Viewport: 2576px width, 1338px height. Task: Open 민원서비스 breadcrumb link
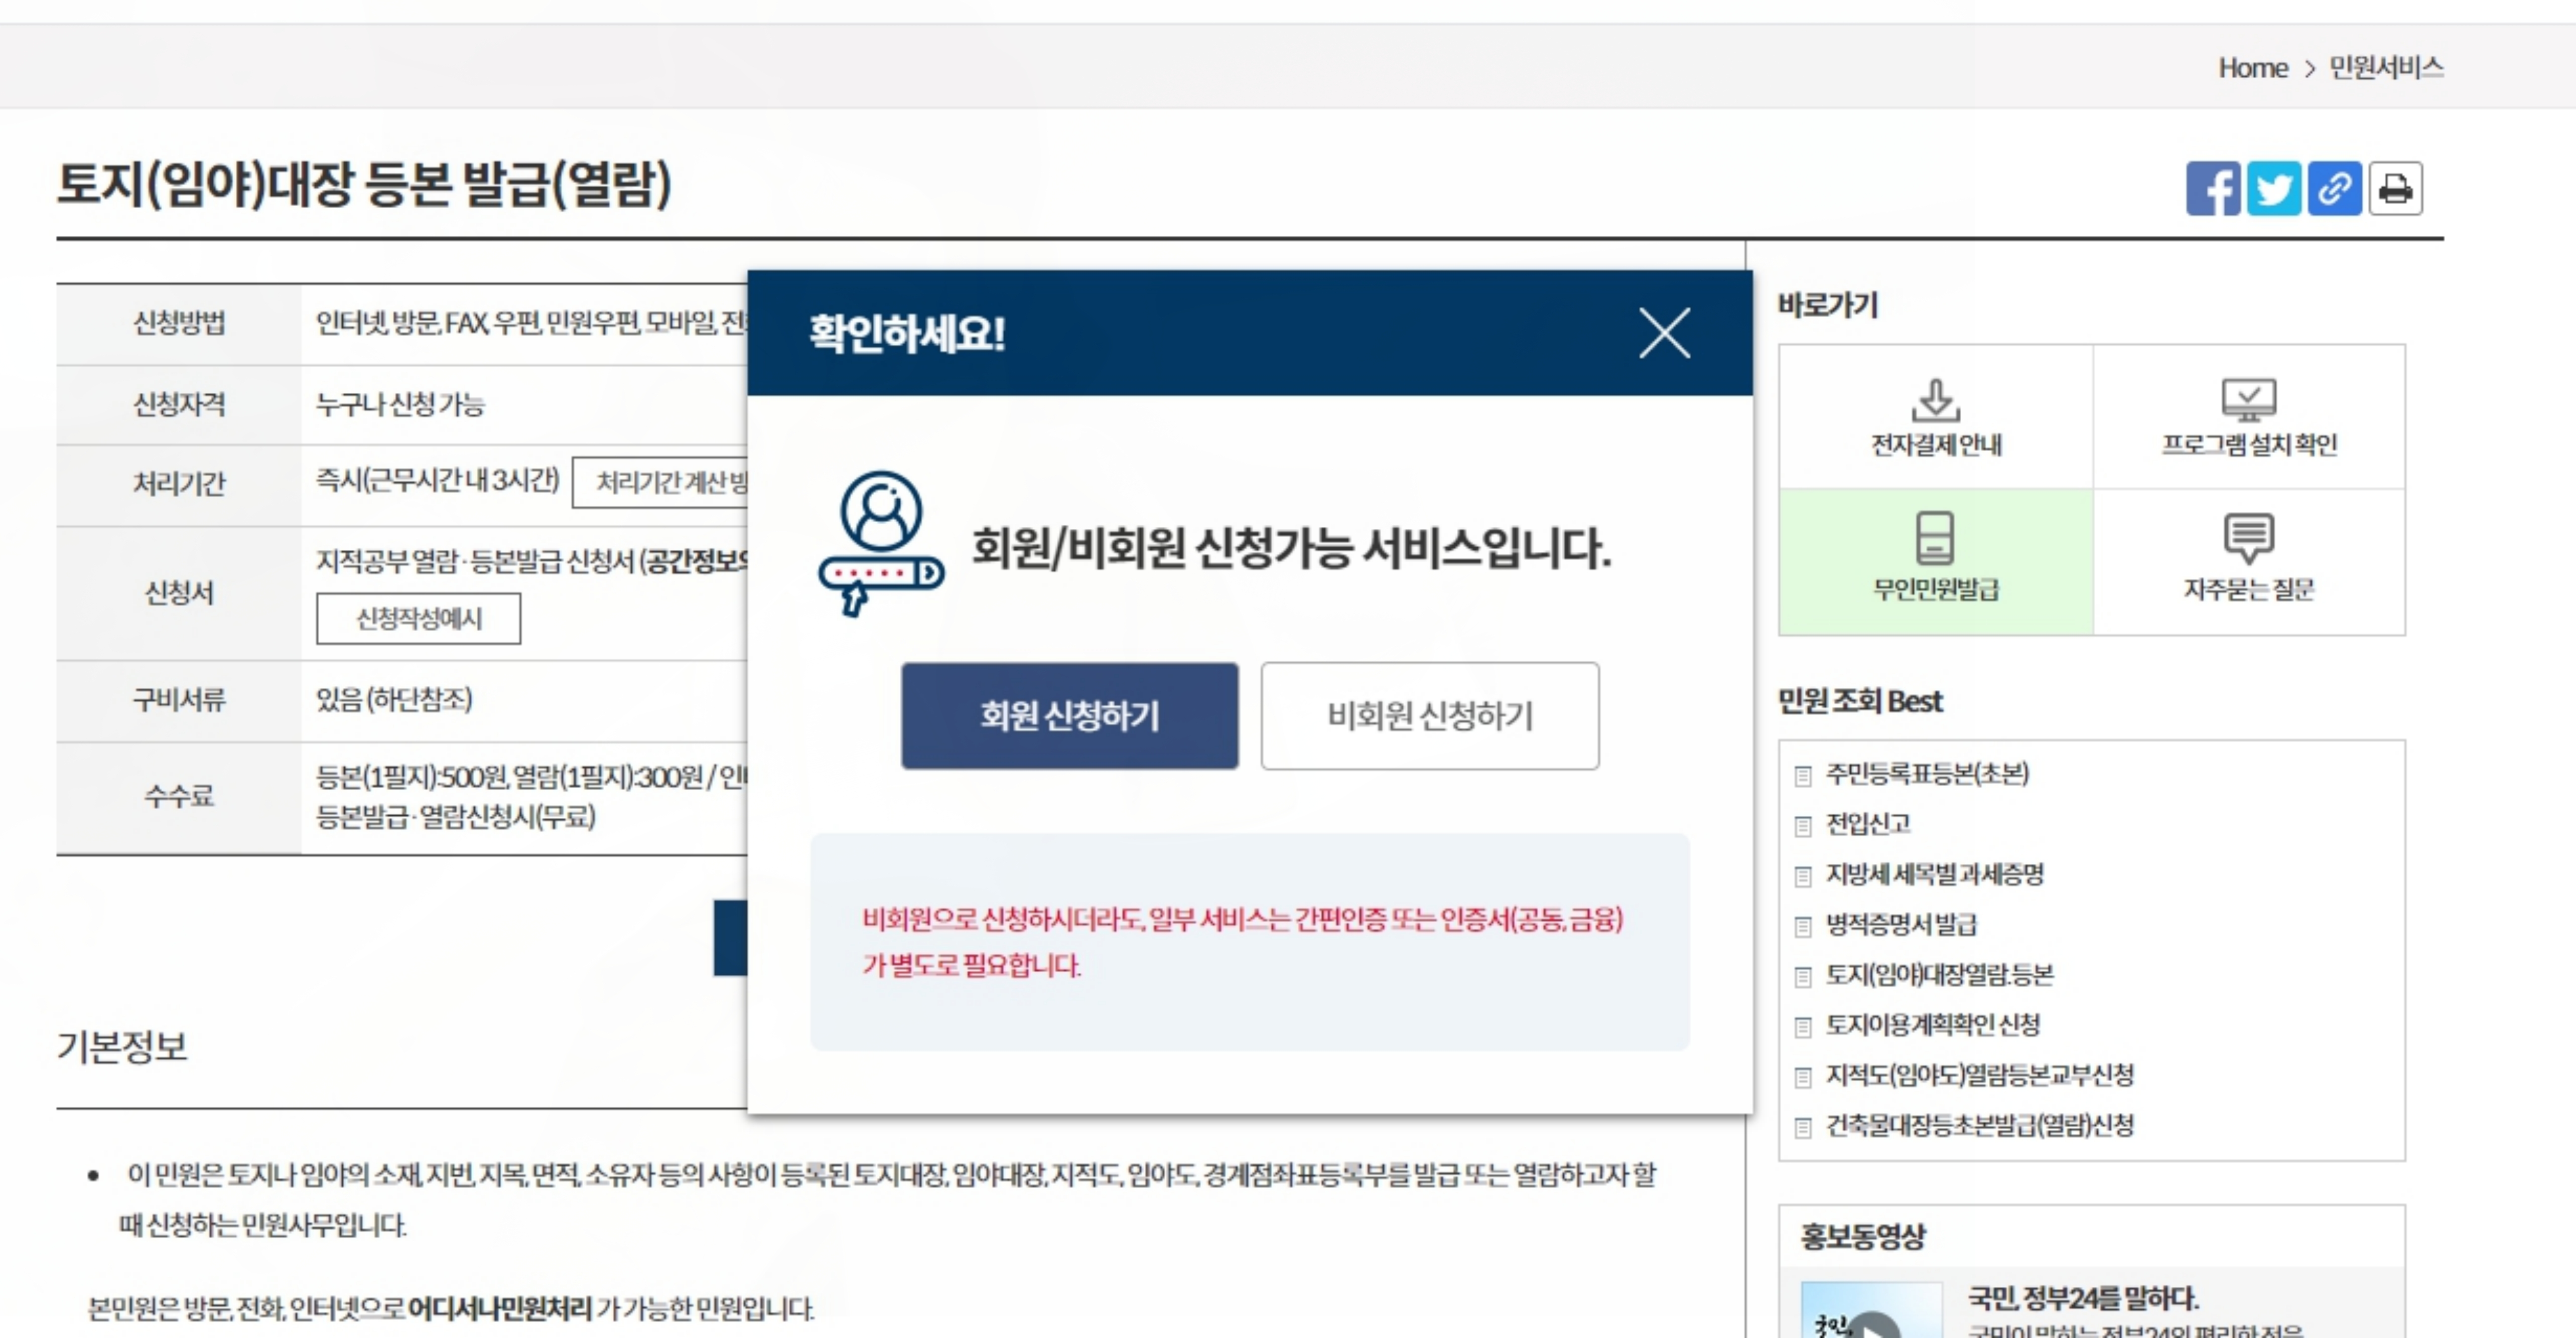coord(2386,68)
